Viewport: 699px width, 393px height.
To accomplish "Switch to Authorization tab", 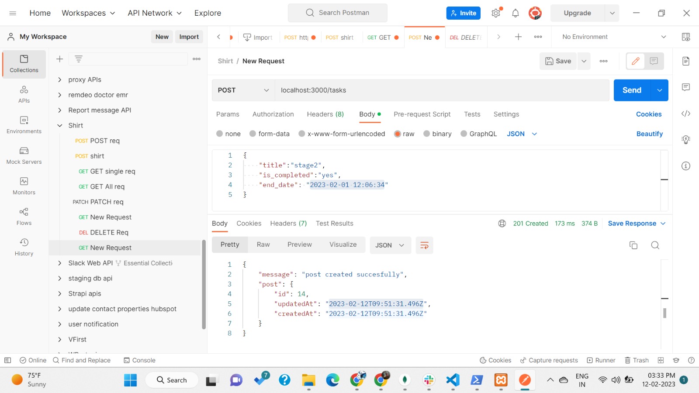I will coord(273,114).
